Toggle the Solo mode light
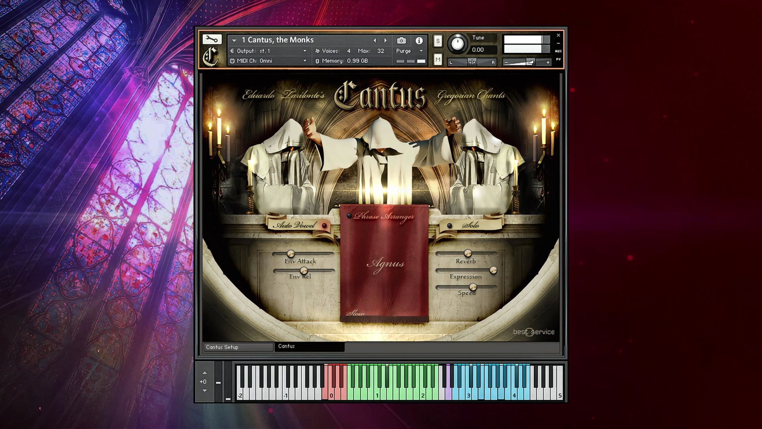This screenshot has height=429, width=762. (450, 226)
